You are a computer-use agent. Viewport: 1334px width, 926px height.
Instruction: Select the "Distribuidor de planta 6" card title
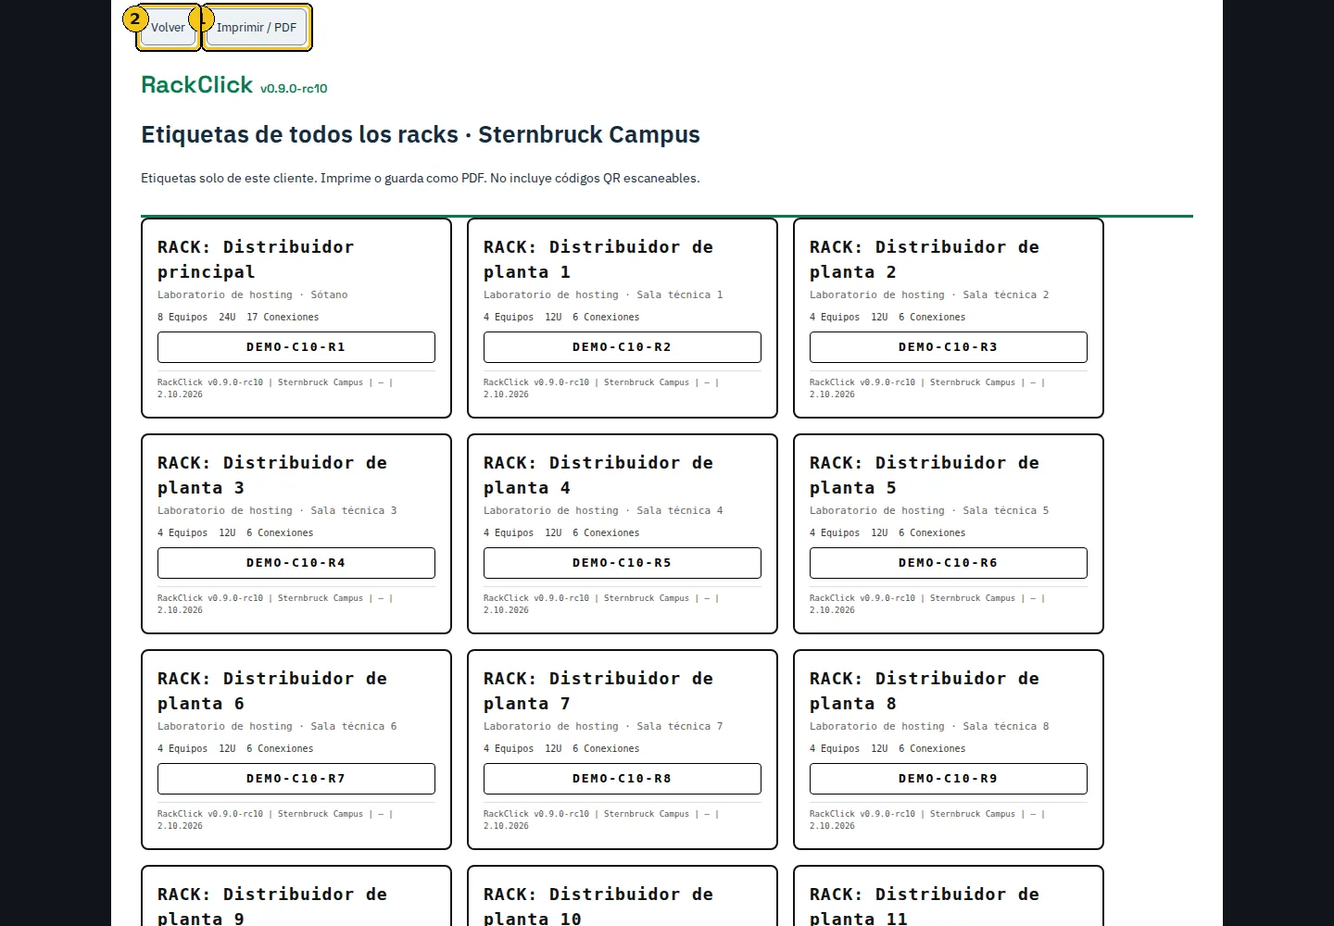272,691
